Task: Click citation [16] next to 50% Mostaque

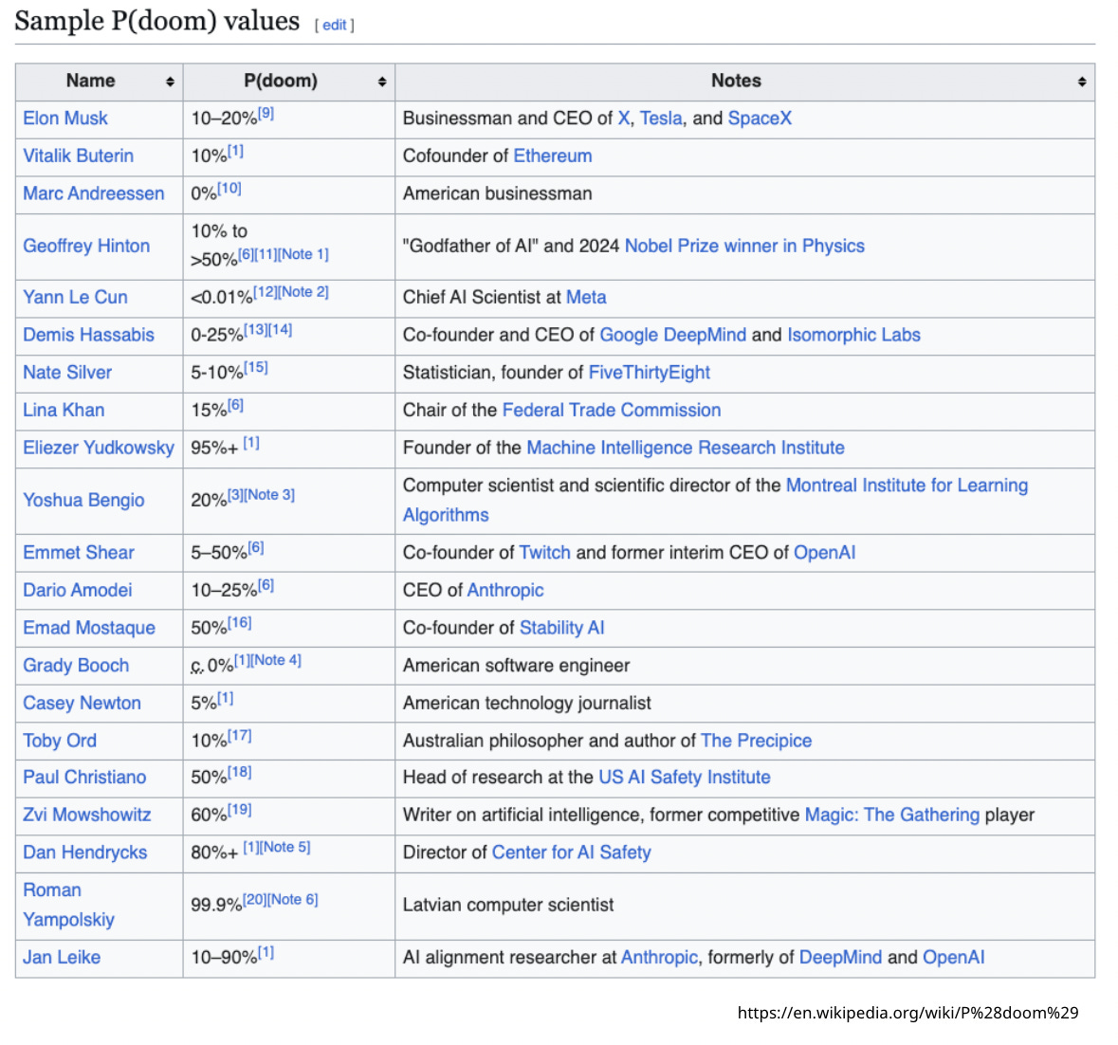Action: pyautogui.click(x=240, y=623)
